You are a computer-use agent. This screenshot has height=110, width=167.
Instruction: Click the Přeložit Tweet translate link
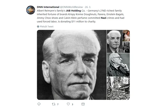[x=46, y=26]
